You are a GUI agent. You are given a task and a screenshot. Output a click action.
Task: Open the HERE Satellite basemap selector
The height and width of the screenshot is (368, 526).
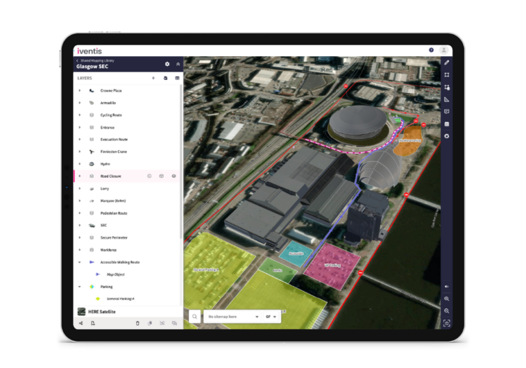[127, 312]
